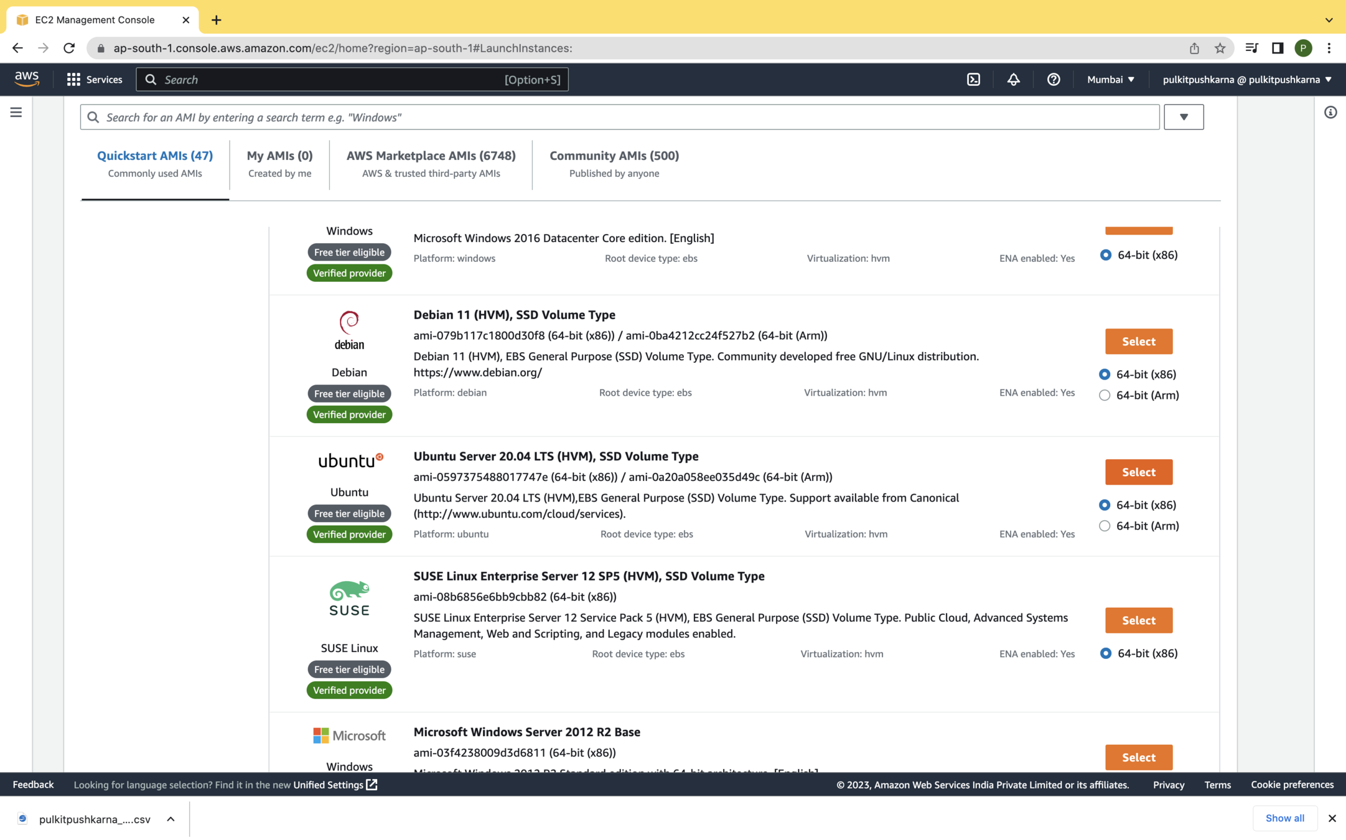1346x840 pixels.
Task: Open the notifications bell
Action: tap(1013, 80)
